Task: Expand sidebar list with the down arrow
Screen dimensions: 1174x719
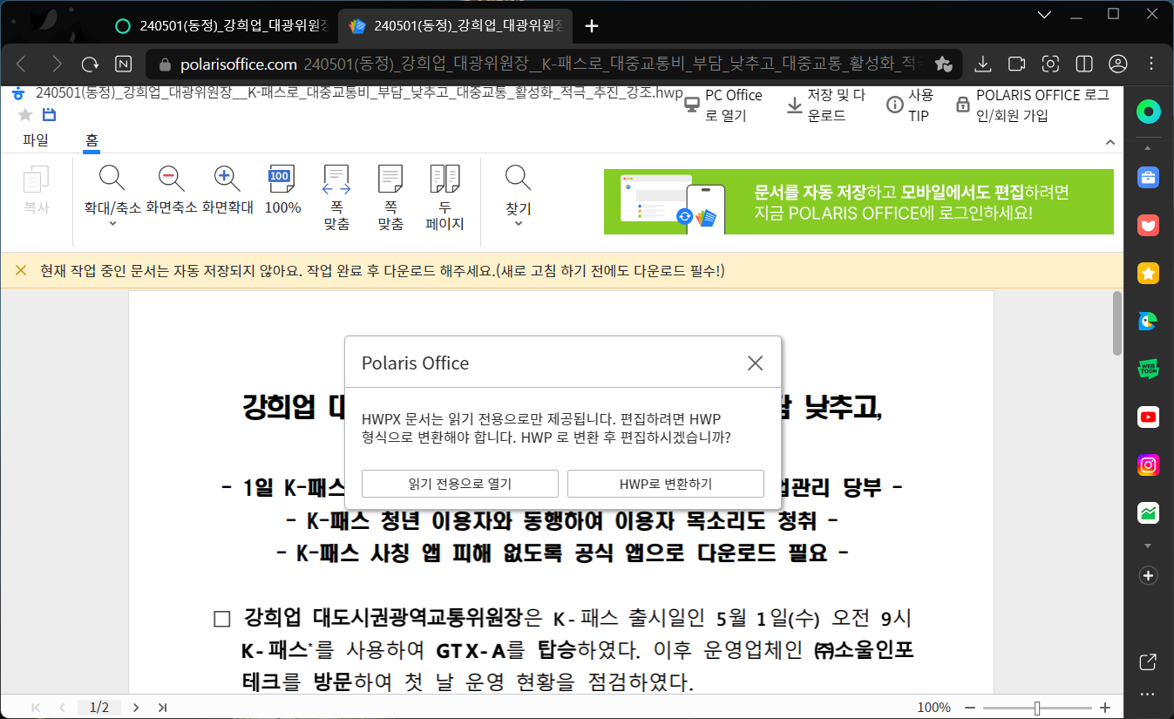Action: click(x=1149, y=546)
